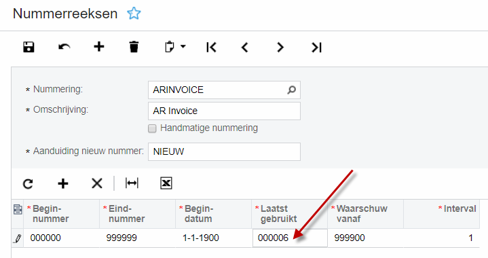Go to the last record
The width and height of the screenshot is (488, 258).
pyautogui.click(x=316, y=48)
